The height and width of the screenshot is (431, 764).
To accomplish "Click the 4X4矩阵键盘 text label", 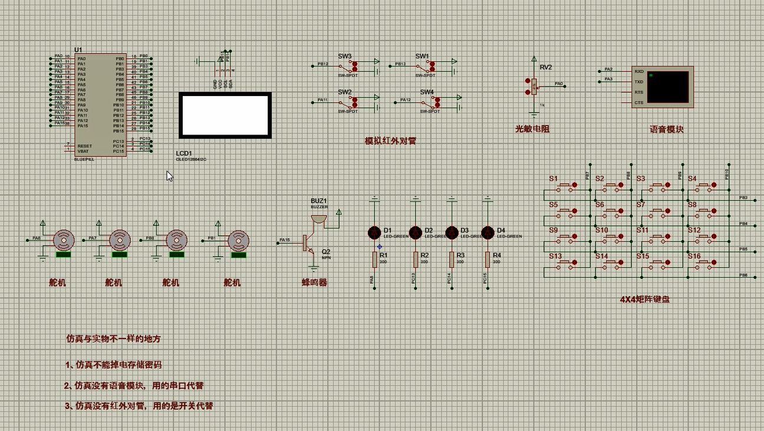I will (644, 299).
